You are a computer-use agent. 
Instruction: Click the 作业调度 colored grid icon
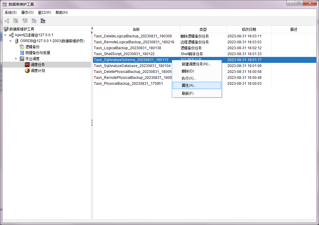point(22,59)
